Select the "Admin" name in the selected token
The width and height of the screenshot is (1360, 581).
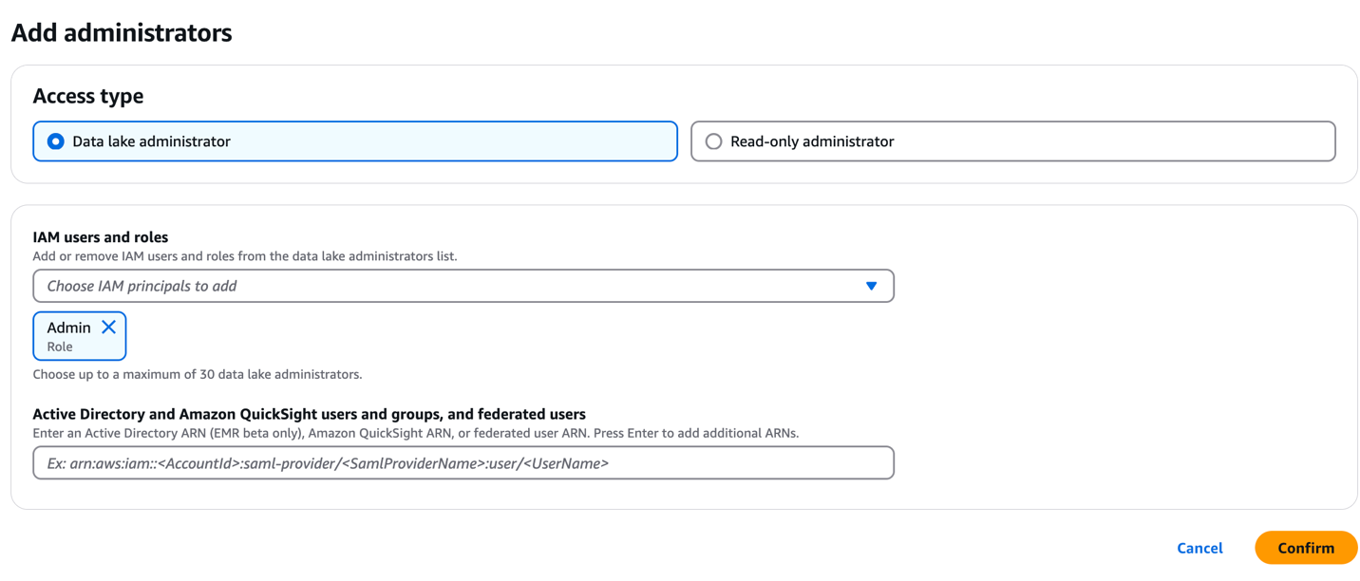tap(68, 328)
